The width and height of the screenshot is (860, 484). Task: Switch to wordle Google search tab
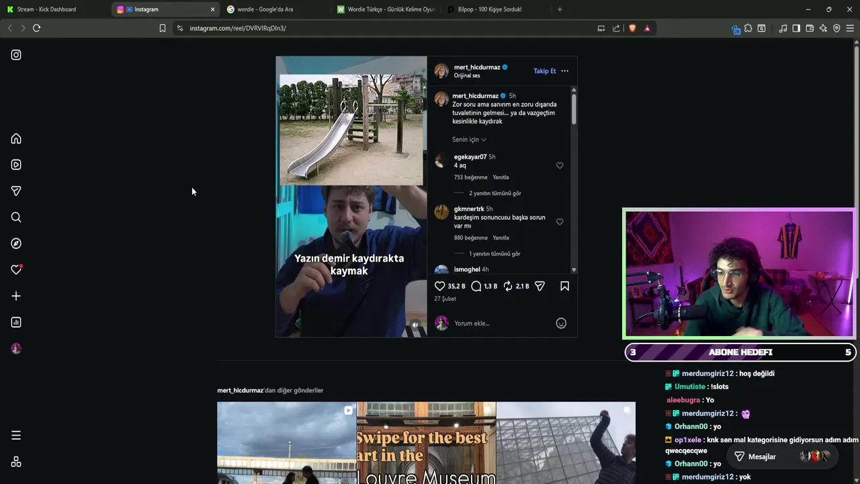(274, 9)
